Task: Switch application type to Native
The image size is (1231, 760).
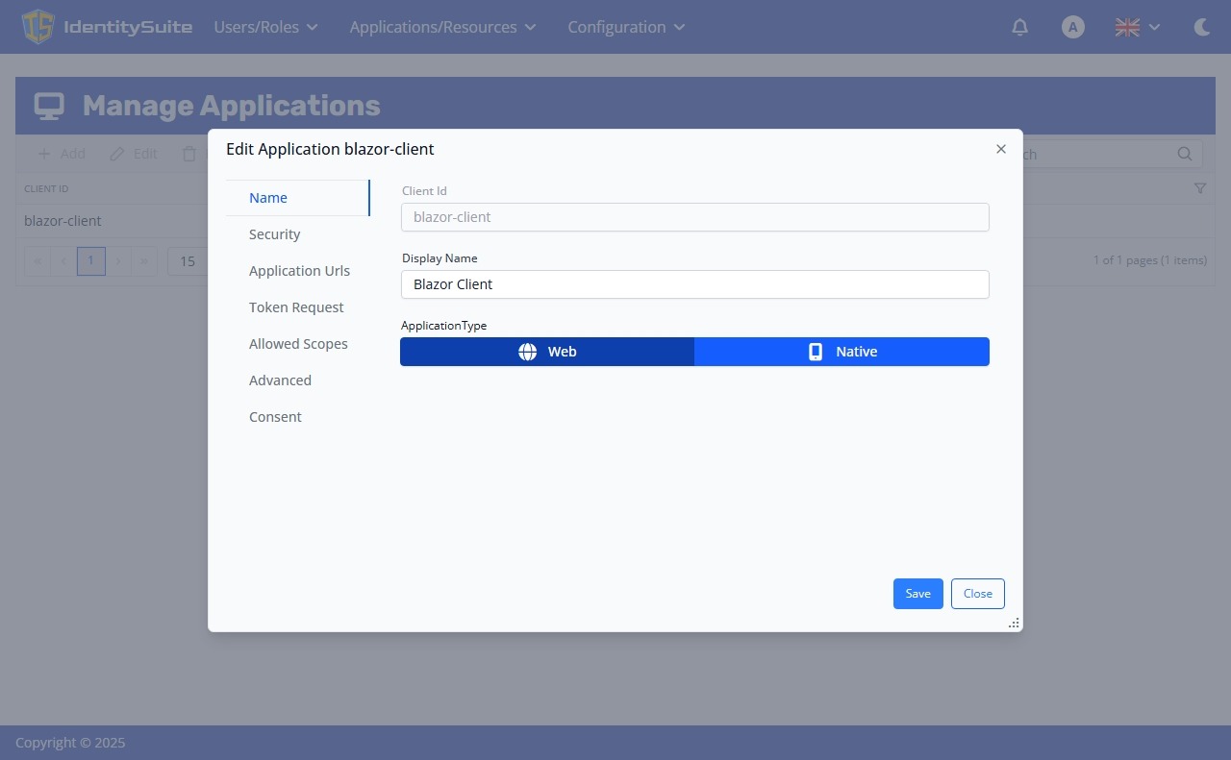Action: [x=842, y=352]
